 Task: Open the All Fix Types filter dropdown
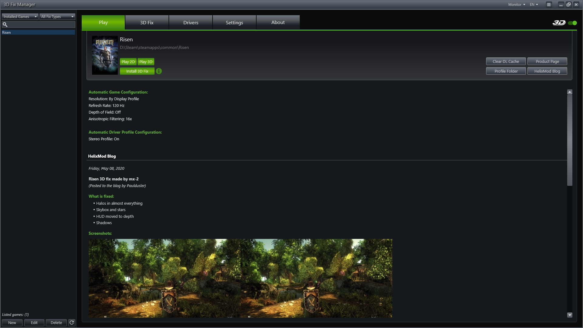[57, 17]
